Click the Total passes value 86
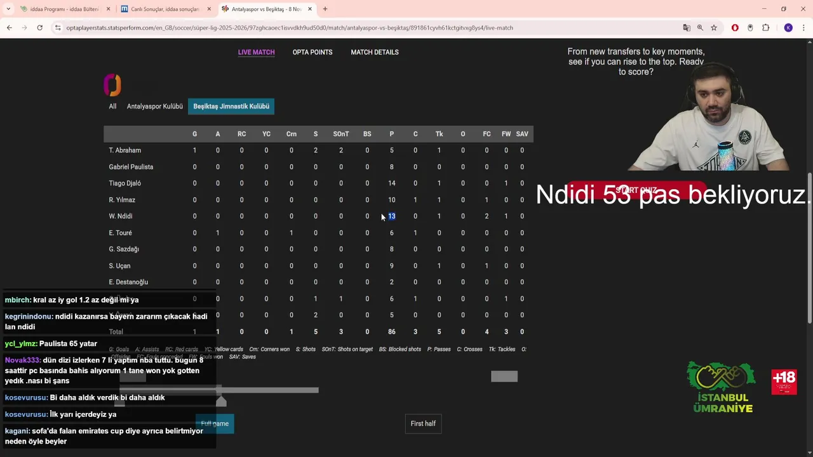813x457 pixels. pos(392,332)
